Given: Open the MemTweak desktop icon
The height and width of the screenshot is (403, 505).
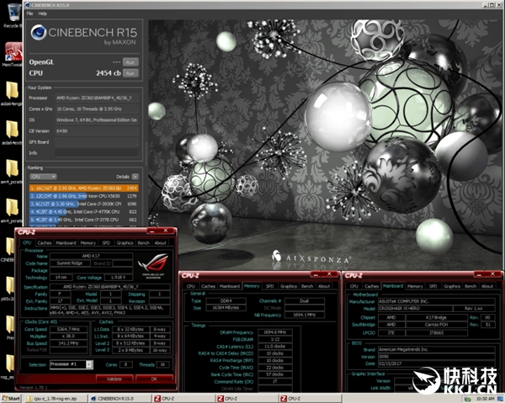Looking at the screenshot, I should pyautogui.click(x=13, y=54).
